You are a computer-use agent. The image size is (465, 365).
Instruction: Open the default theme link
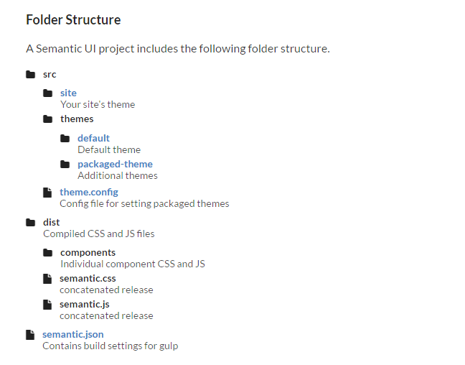tap(93, 138)
